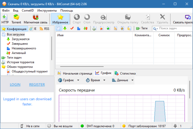Click the DHT подключена green status indicator
The image size is (193, 129).
(82, 126)
